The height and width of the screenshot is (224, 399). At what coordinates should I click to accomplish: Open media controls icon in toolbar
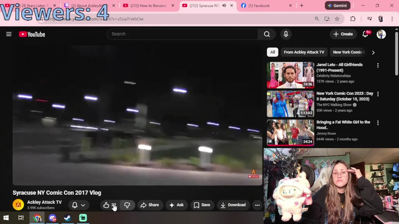pyautogui.click(x=370, y=19)
